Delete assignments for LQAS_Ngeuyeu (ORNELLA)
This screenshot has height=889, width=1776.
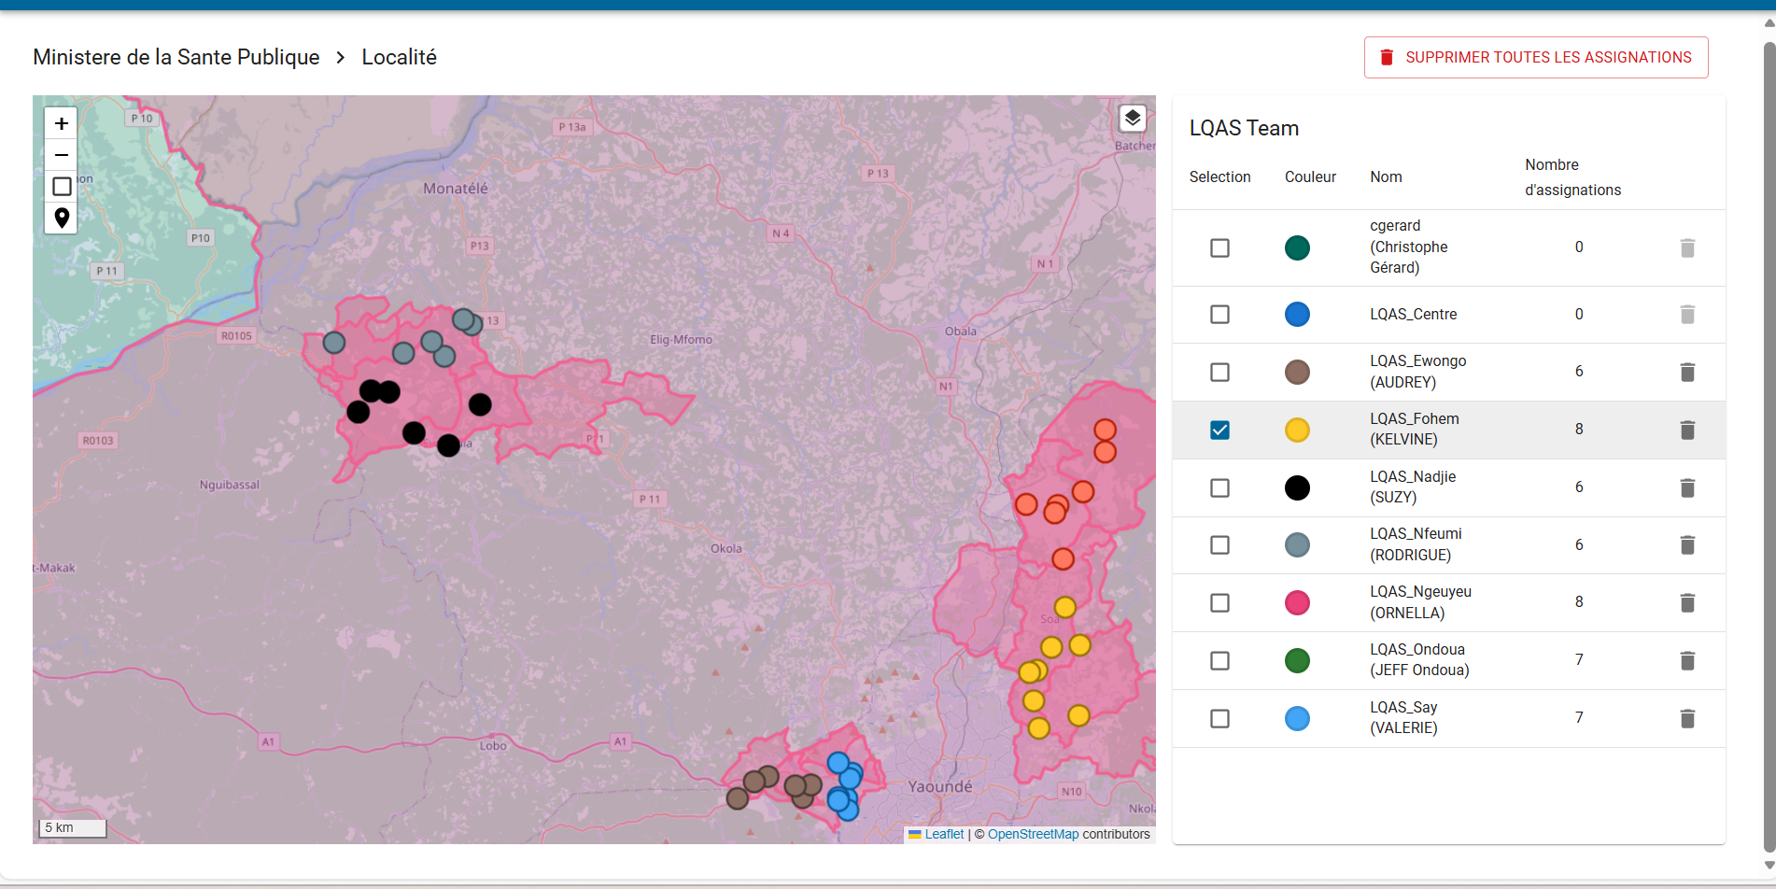pyautogui.click(x=1687, y=602)
